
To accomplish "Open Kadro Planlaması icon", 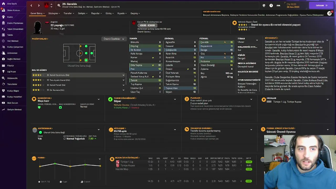I will coord(3,23).
